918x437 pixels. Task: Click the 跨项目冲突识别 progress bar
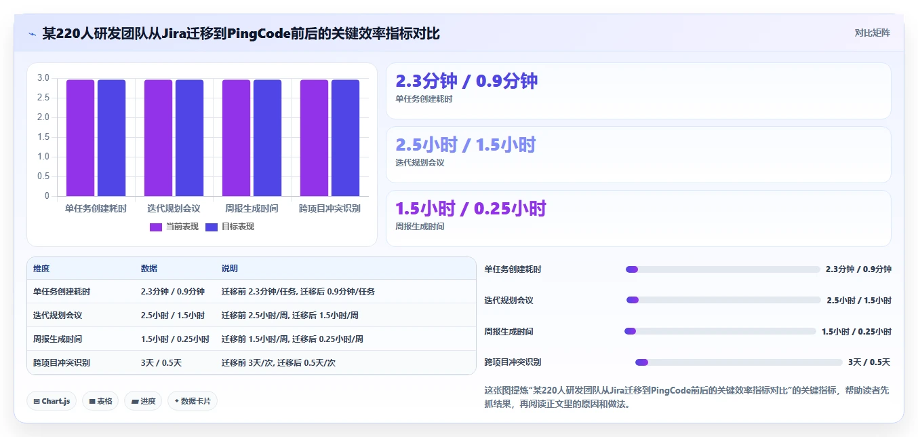(739, 362)
